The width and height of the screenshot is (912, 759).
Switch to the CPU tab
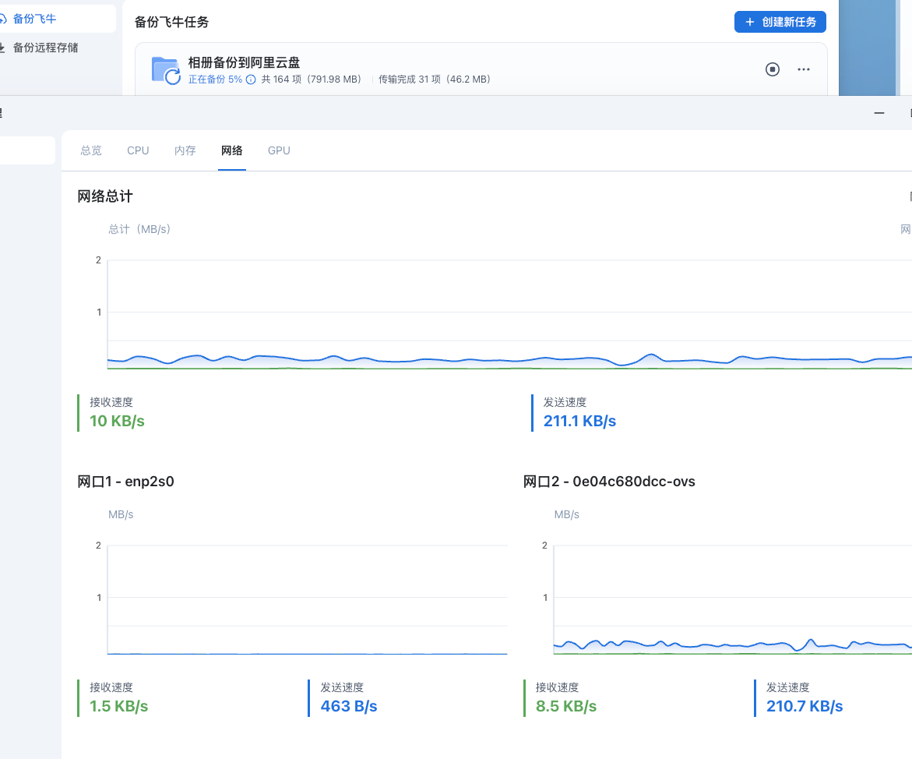click(x=138, y=150)
